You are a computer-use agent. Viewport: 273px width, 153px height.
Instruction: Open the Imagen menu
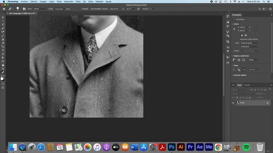tap(43, 2)
